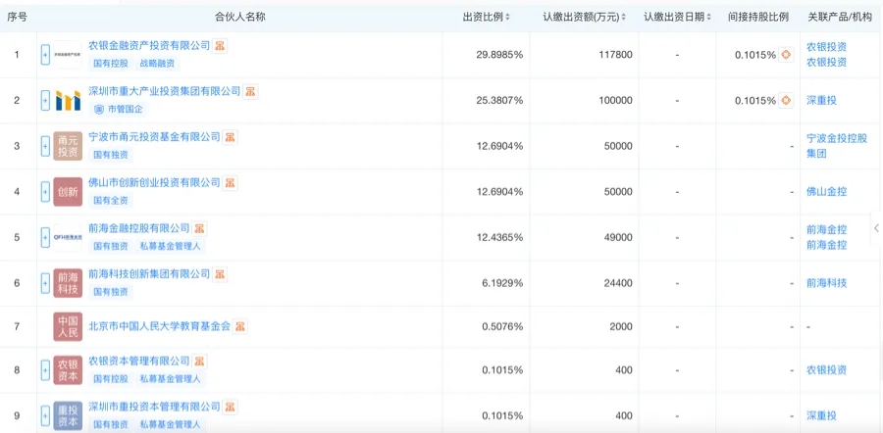Open 佛山金控 related institution link
This screenshot has height=433, width=883.
pyautogui.click(x=826, y=192)
